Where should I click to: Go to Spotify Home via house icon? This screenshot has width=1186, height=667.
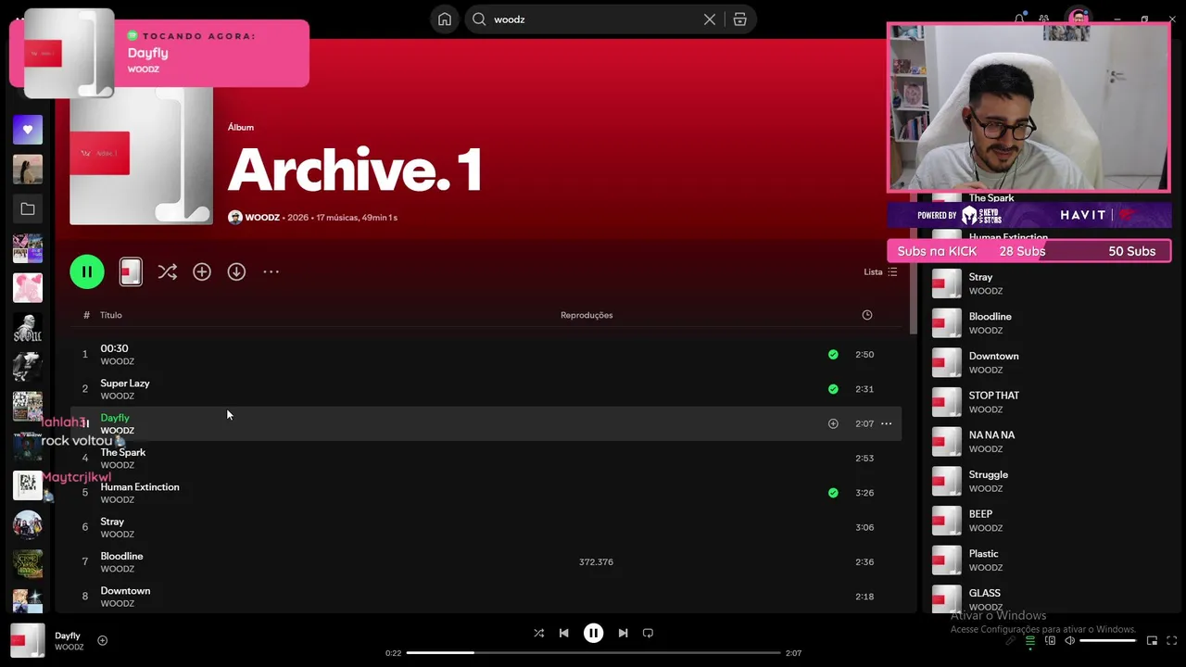[x=445, y=19]
